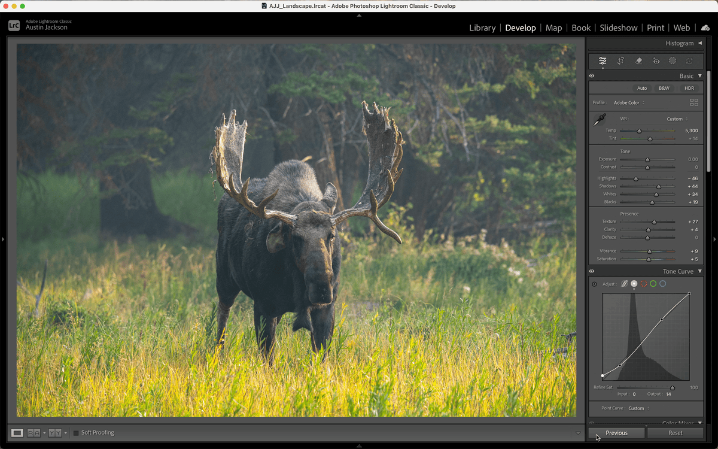Screen dimensions: 718x449
Task: Toggle the Basic panel visibility eye
Action: (592, 76)
